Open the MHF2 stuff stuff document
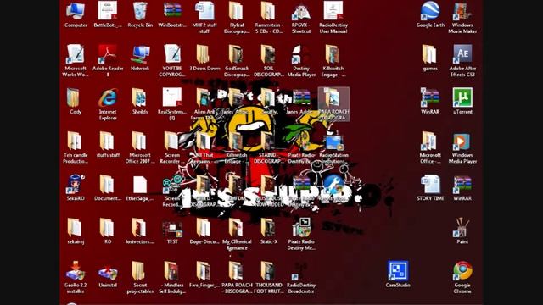Viewport: 543px width, 305px height. click(204, 11)
